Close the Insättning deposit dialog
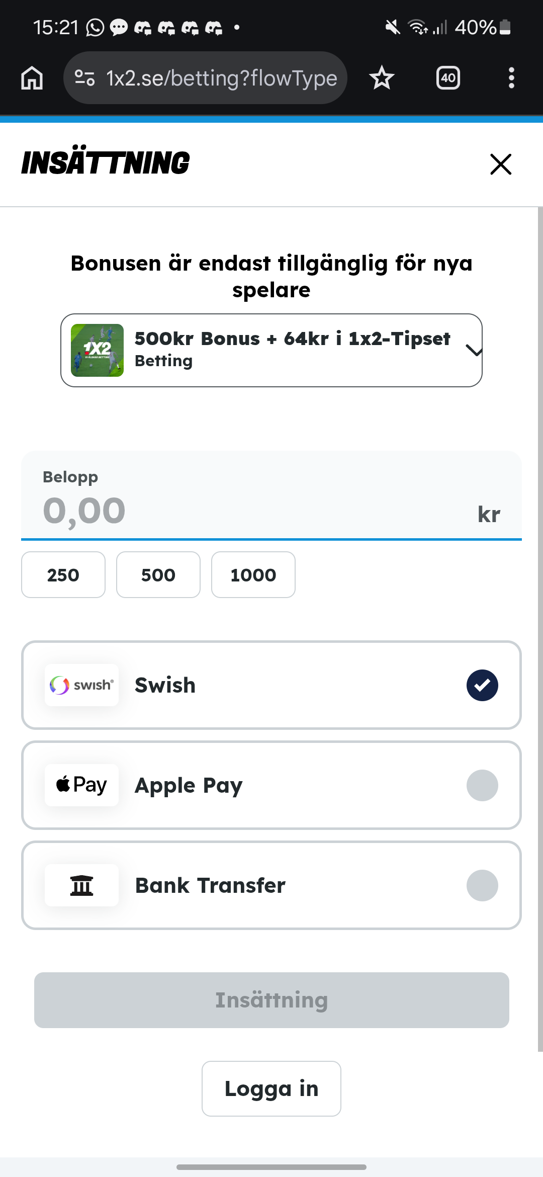The width and height of the screenshot is (543, 1177). point(501,164)
